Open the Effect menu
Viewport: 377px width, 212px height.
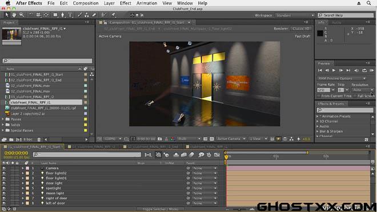[x=126, y=3]
